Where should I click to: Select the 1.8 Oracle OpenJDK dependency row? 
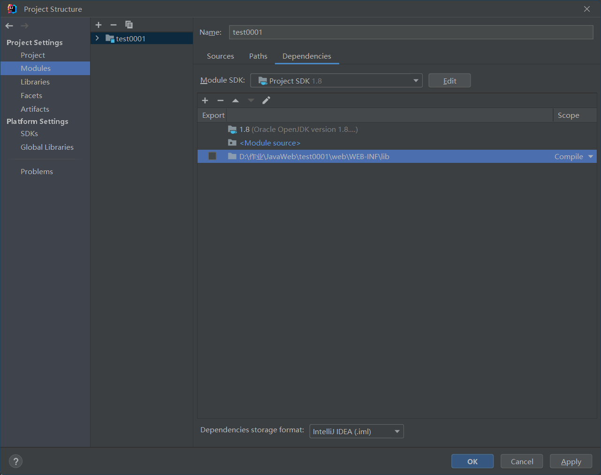tap(397, 130)
